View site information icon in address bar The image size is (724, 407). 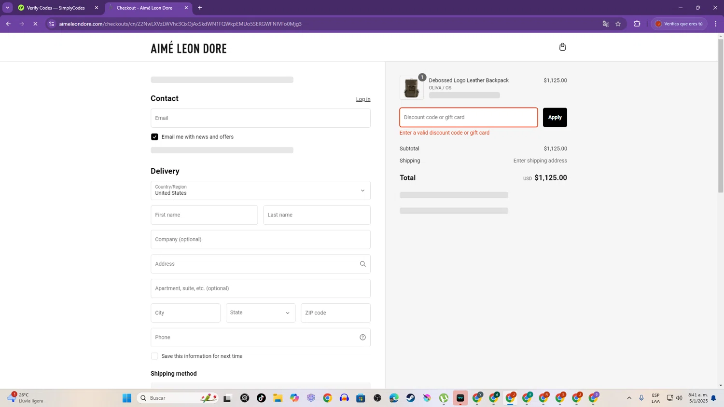pos(52,24)
